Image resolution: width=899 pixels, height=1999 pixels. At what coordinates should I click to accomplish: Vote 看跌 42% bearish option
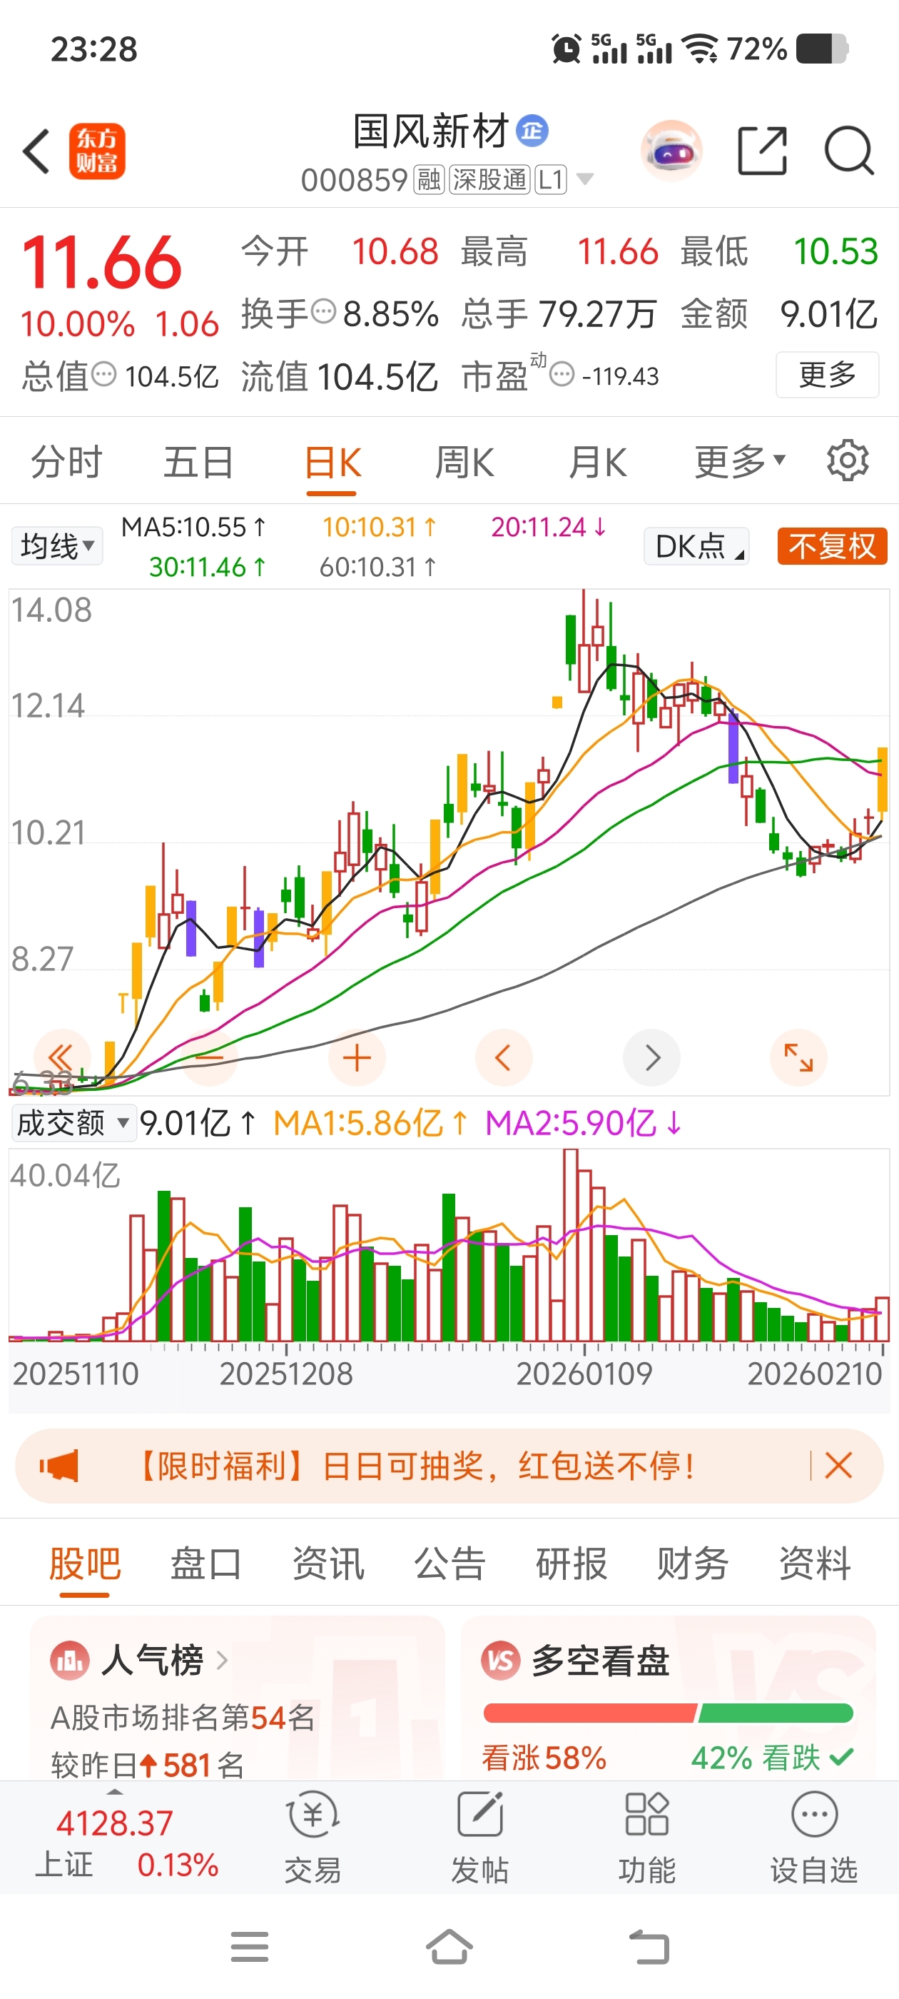[x=772, y=1757]
